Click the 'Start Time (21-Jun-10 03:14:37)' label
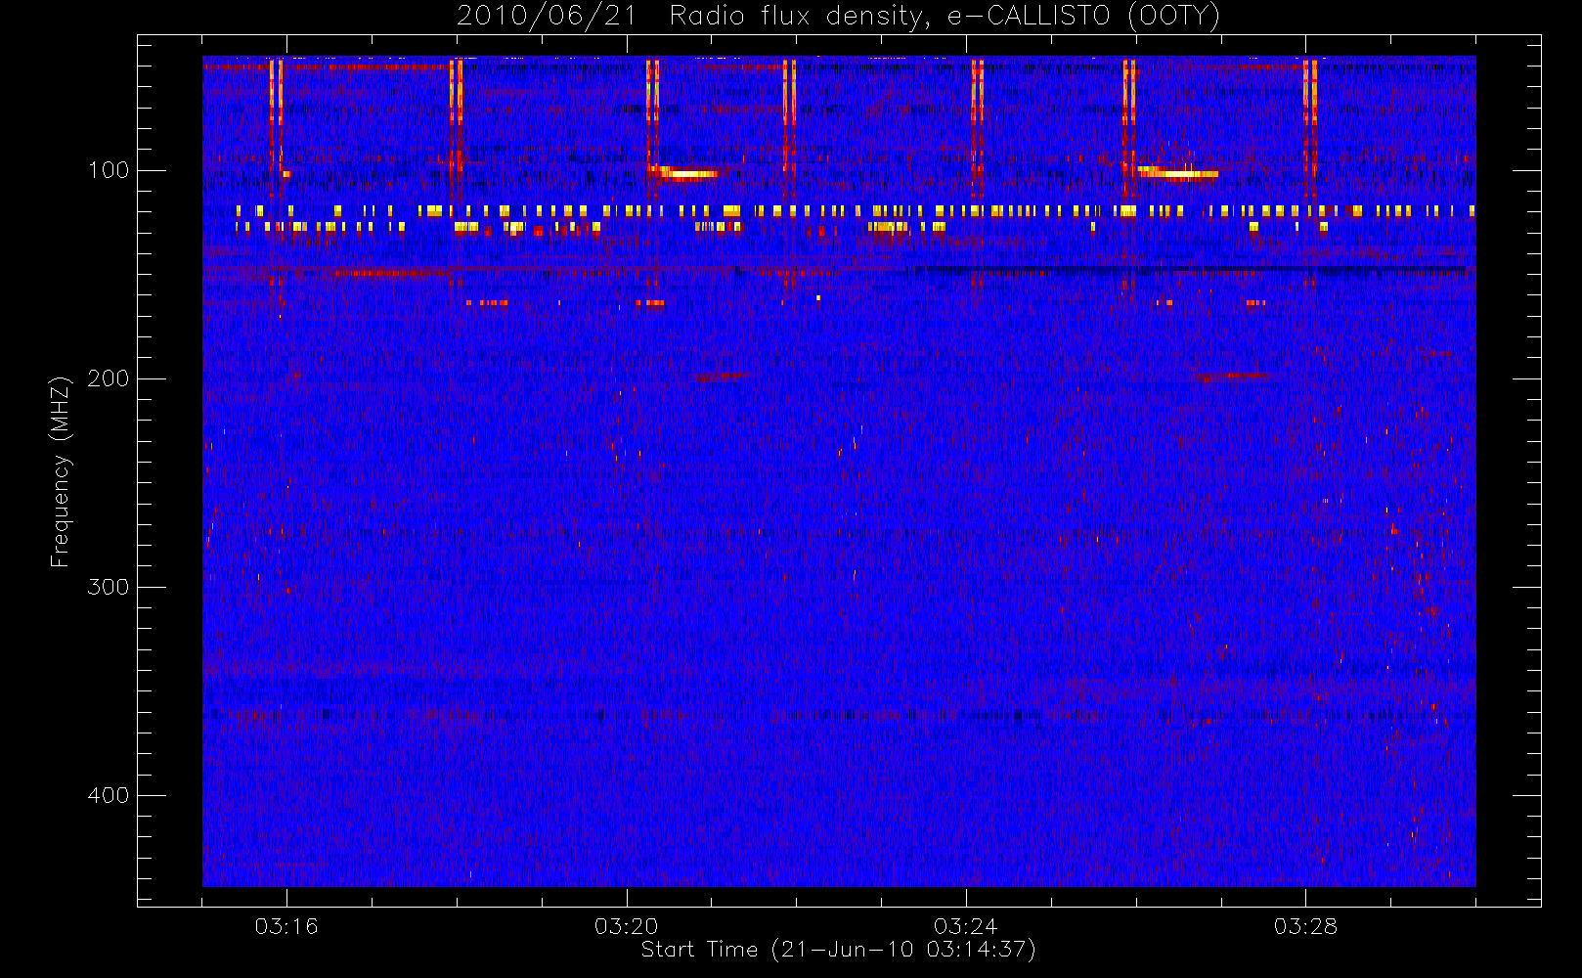The image size is (1582, 978). click(x=838, y=950)
